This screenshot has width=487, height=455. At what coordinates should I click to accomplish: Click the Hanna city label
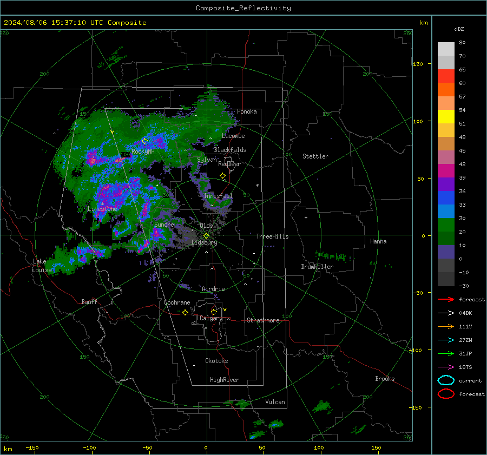point(378,241)
